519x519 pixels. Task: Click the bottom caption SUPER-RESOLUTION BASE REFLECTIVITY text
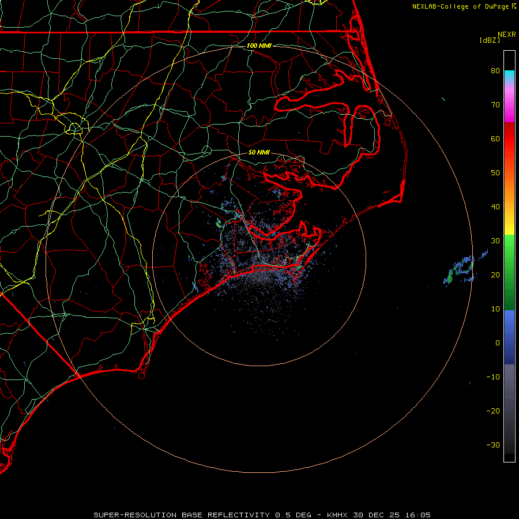click(182, 515)
